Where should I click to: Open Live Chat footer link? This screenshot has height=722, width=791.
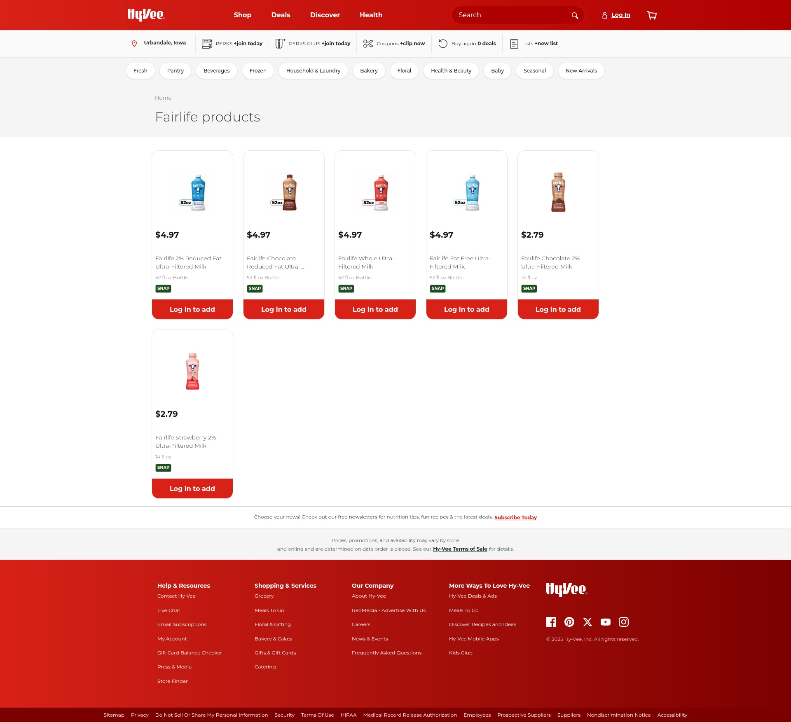(x=168, y=610)
